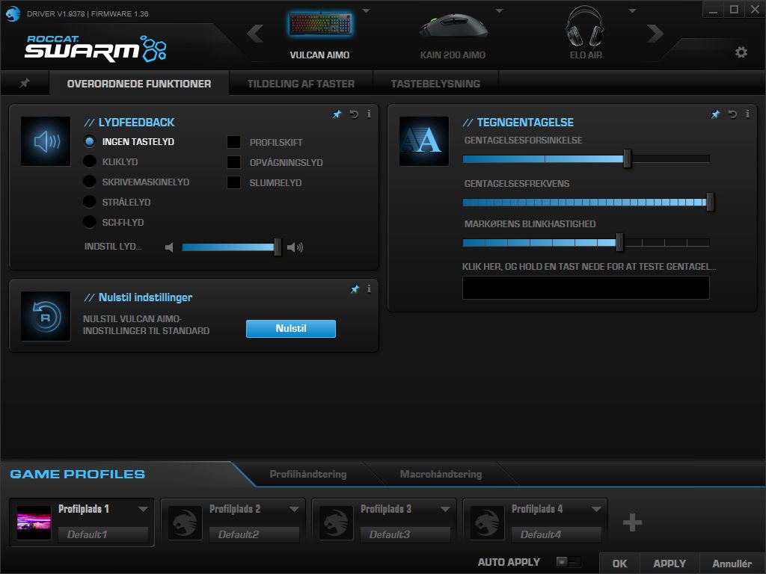Select the Kain 200 AIMO mouse icon
The image size is (766, 574).
pyautogui.click(x=453, y=25)
